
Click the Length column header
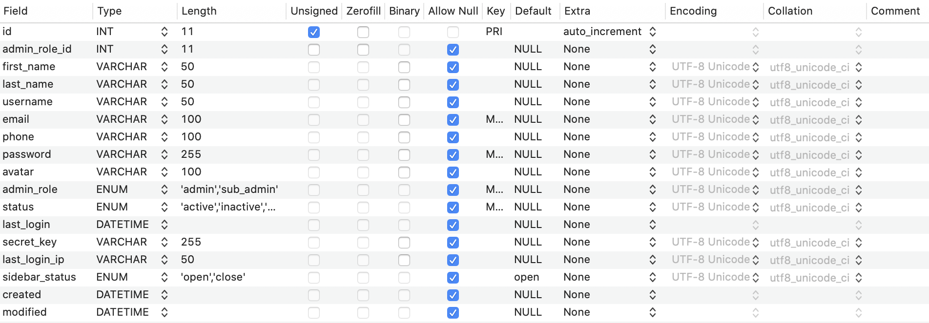(199, 11)
